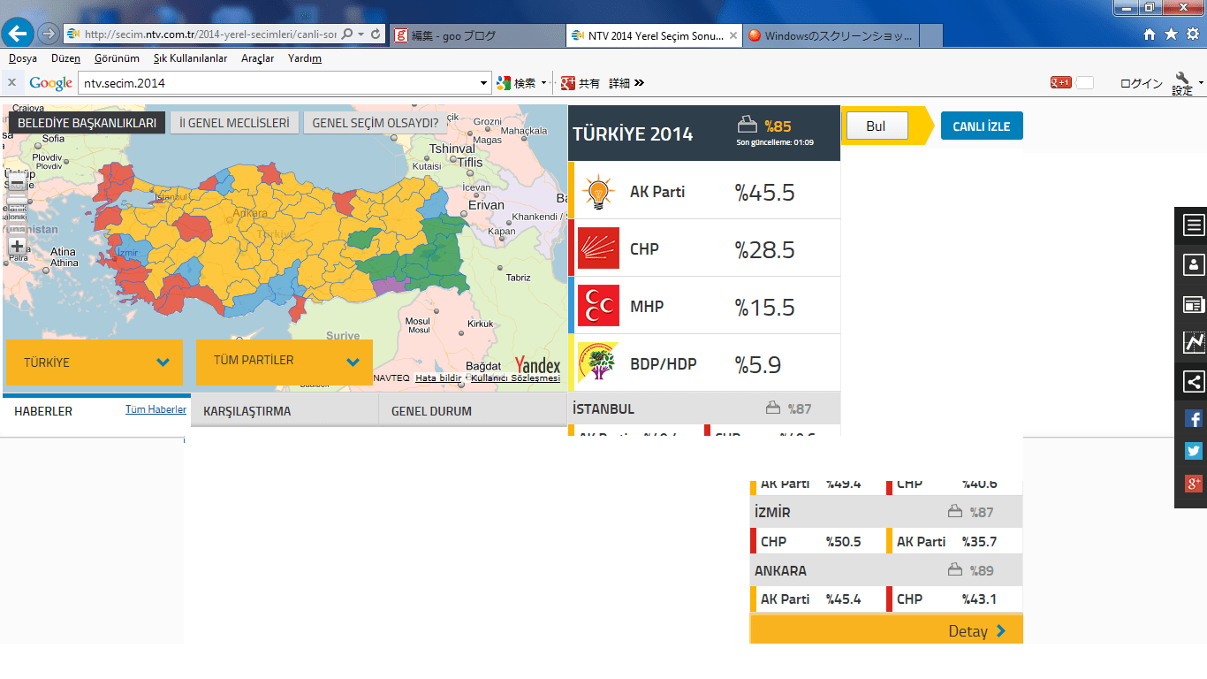Open browser Tools gear icon
The width and height of the screenshot is (1207, 679).
[x=1192, y=34]
